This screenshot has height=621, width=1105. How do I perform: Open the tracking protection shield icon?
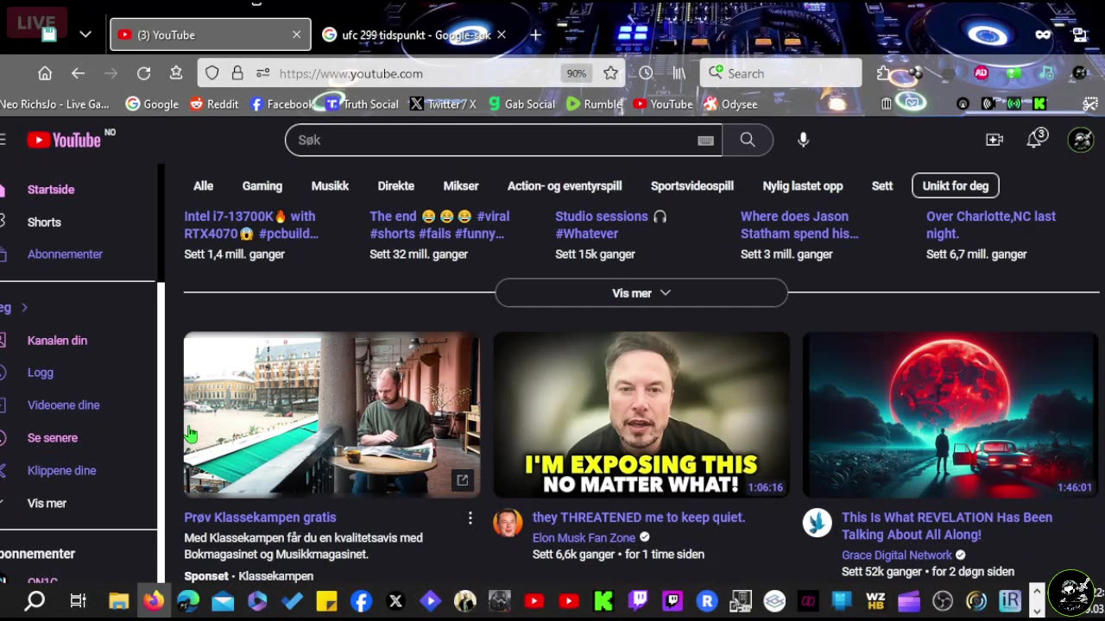pos(212,73)
